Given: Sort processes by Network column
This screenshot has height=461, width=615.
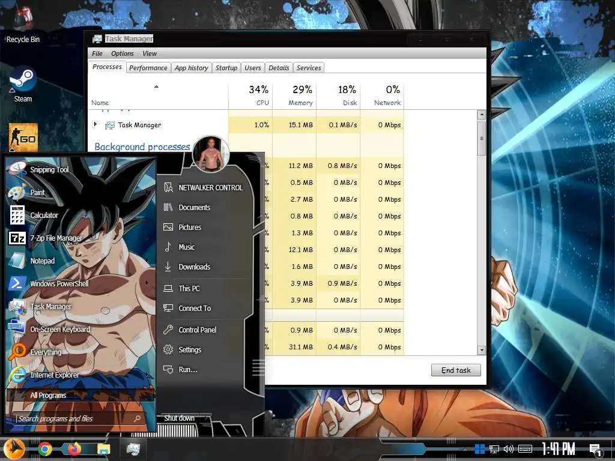Looking at the screenshot, I should tap(383, 95).
